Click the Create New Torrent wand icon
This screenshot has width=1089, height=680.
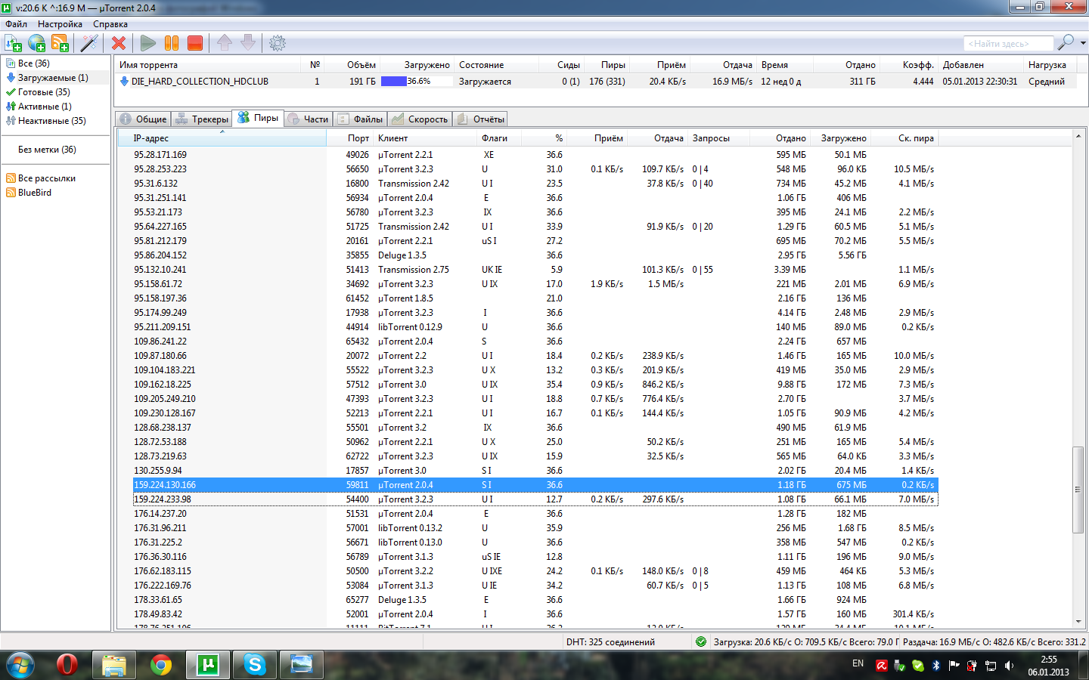point(89,43)
